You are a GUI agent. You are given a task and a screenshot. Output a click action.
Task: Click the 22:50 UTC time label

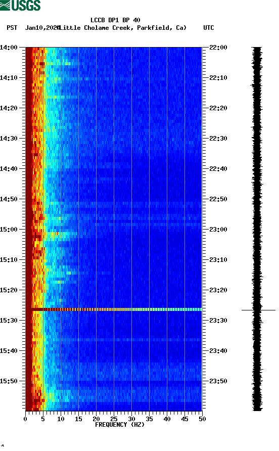pos(218,199)
